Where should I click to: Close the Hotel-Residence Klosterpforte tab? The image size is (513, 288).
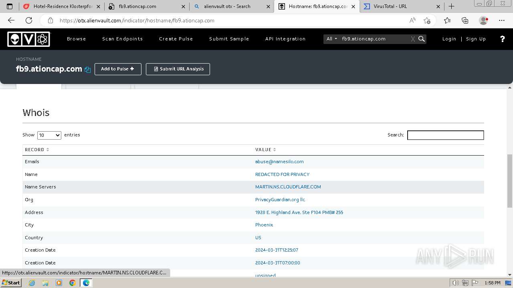pos(98,6)
